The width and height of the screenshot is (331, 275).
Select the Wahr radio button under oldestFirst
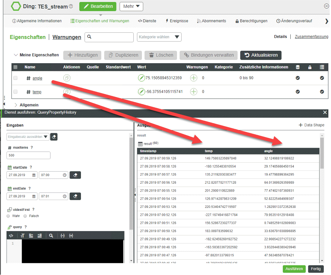coord(9,216)
